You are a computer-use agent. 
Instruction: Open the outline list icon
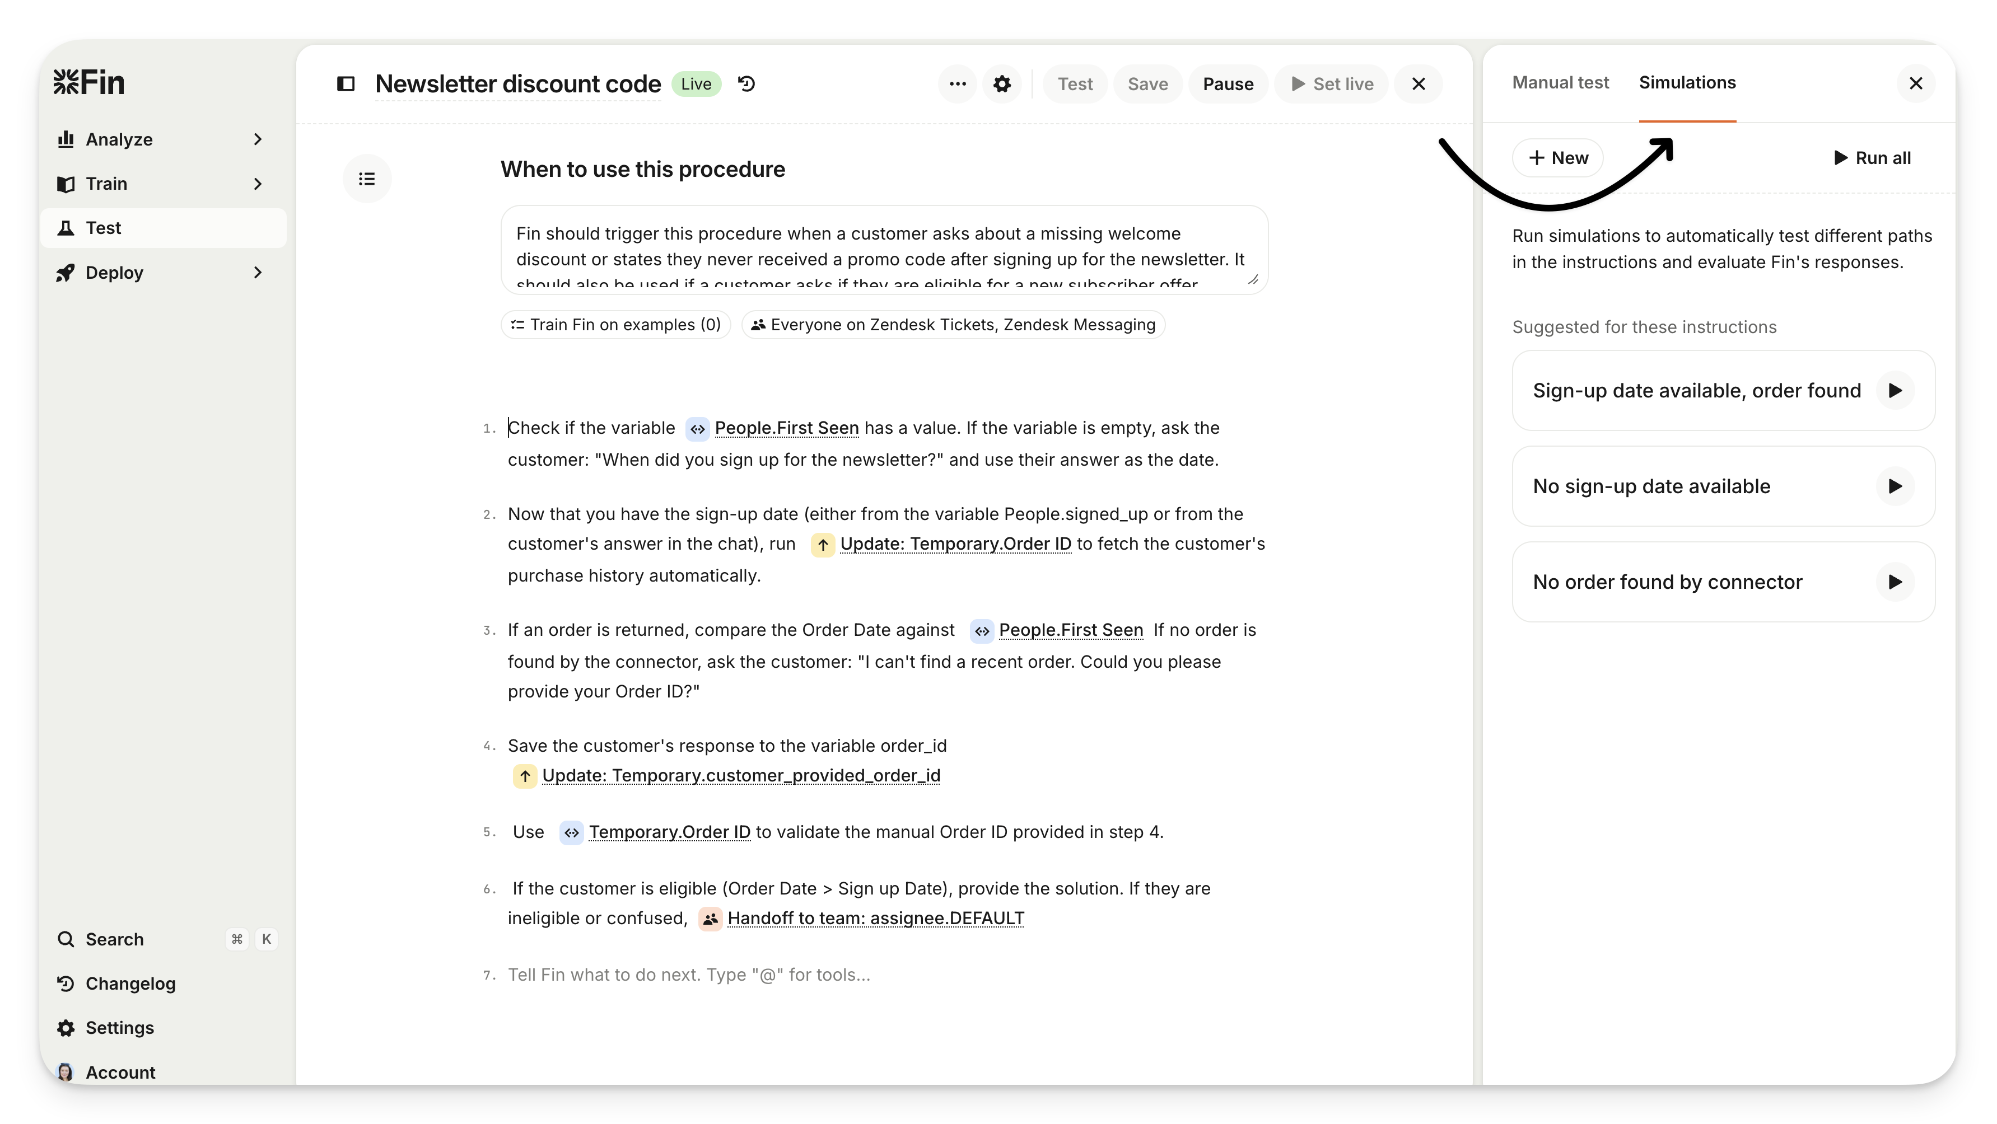[367, 179]
